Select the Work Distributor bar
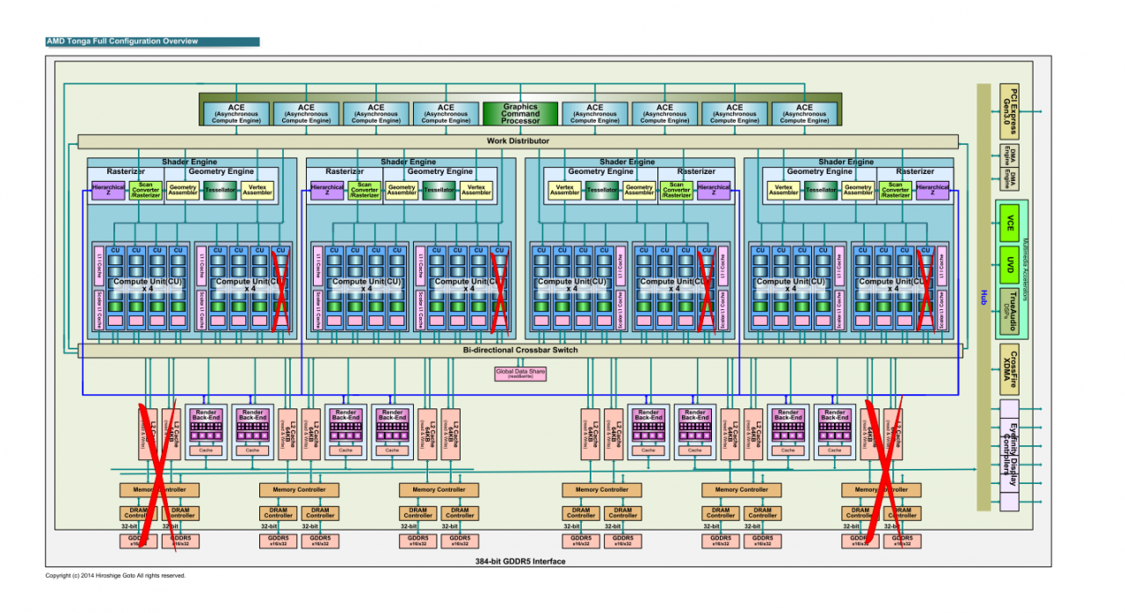 coord(518,141)
